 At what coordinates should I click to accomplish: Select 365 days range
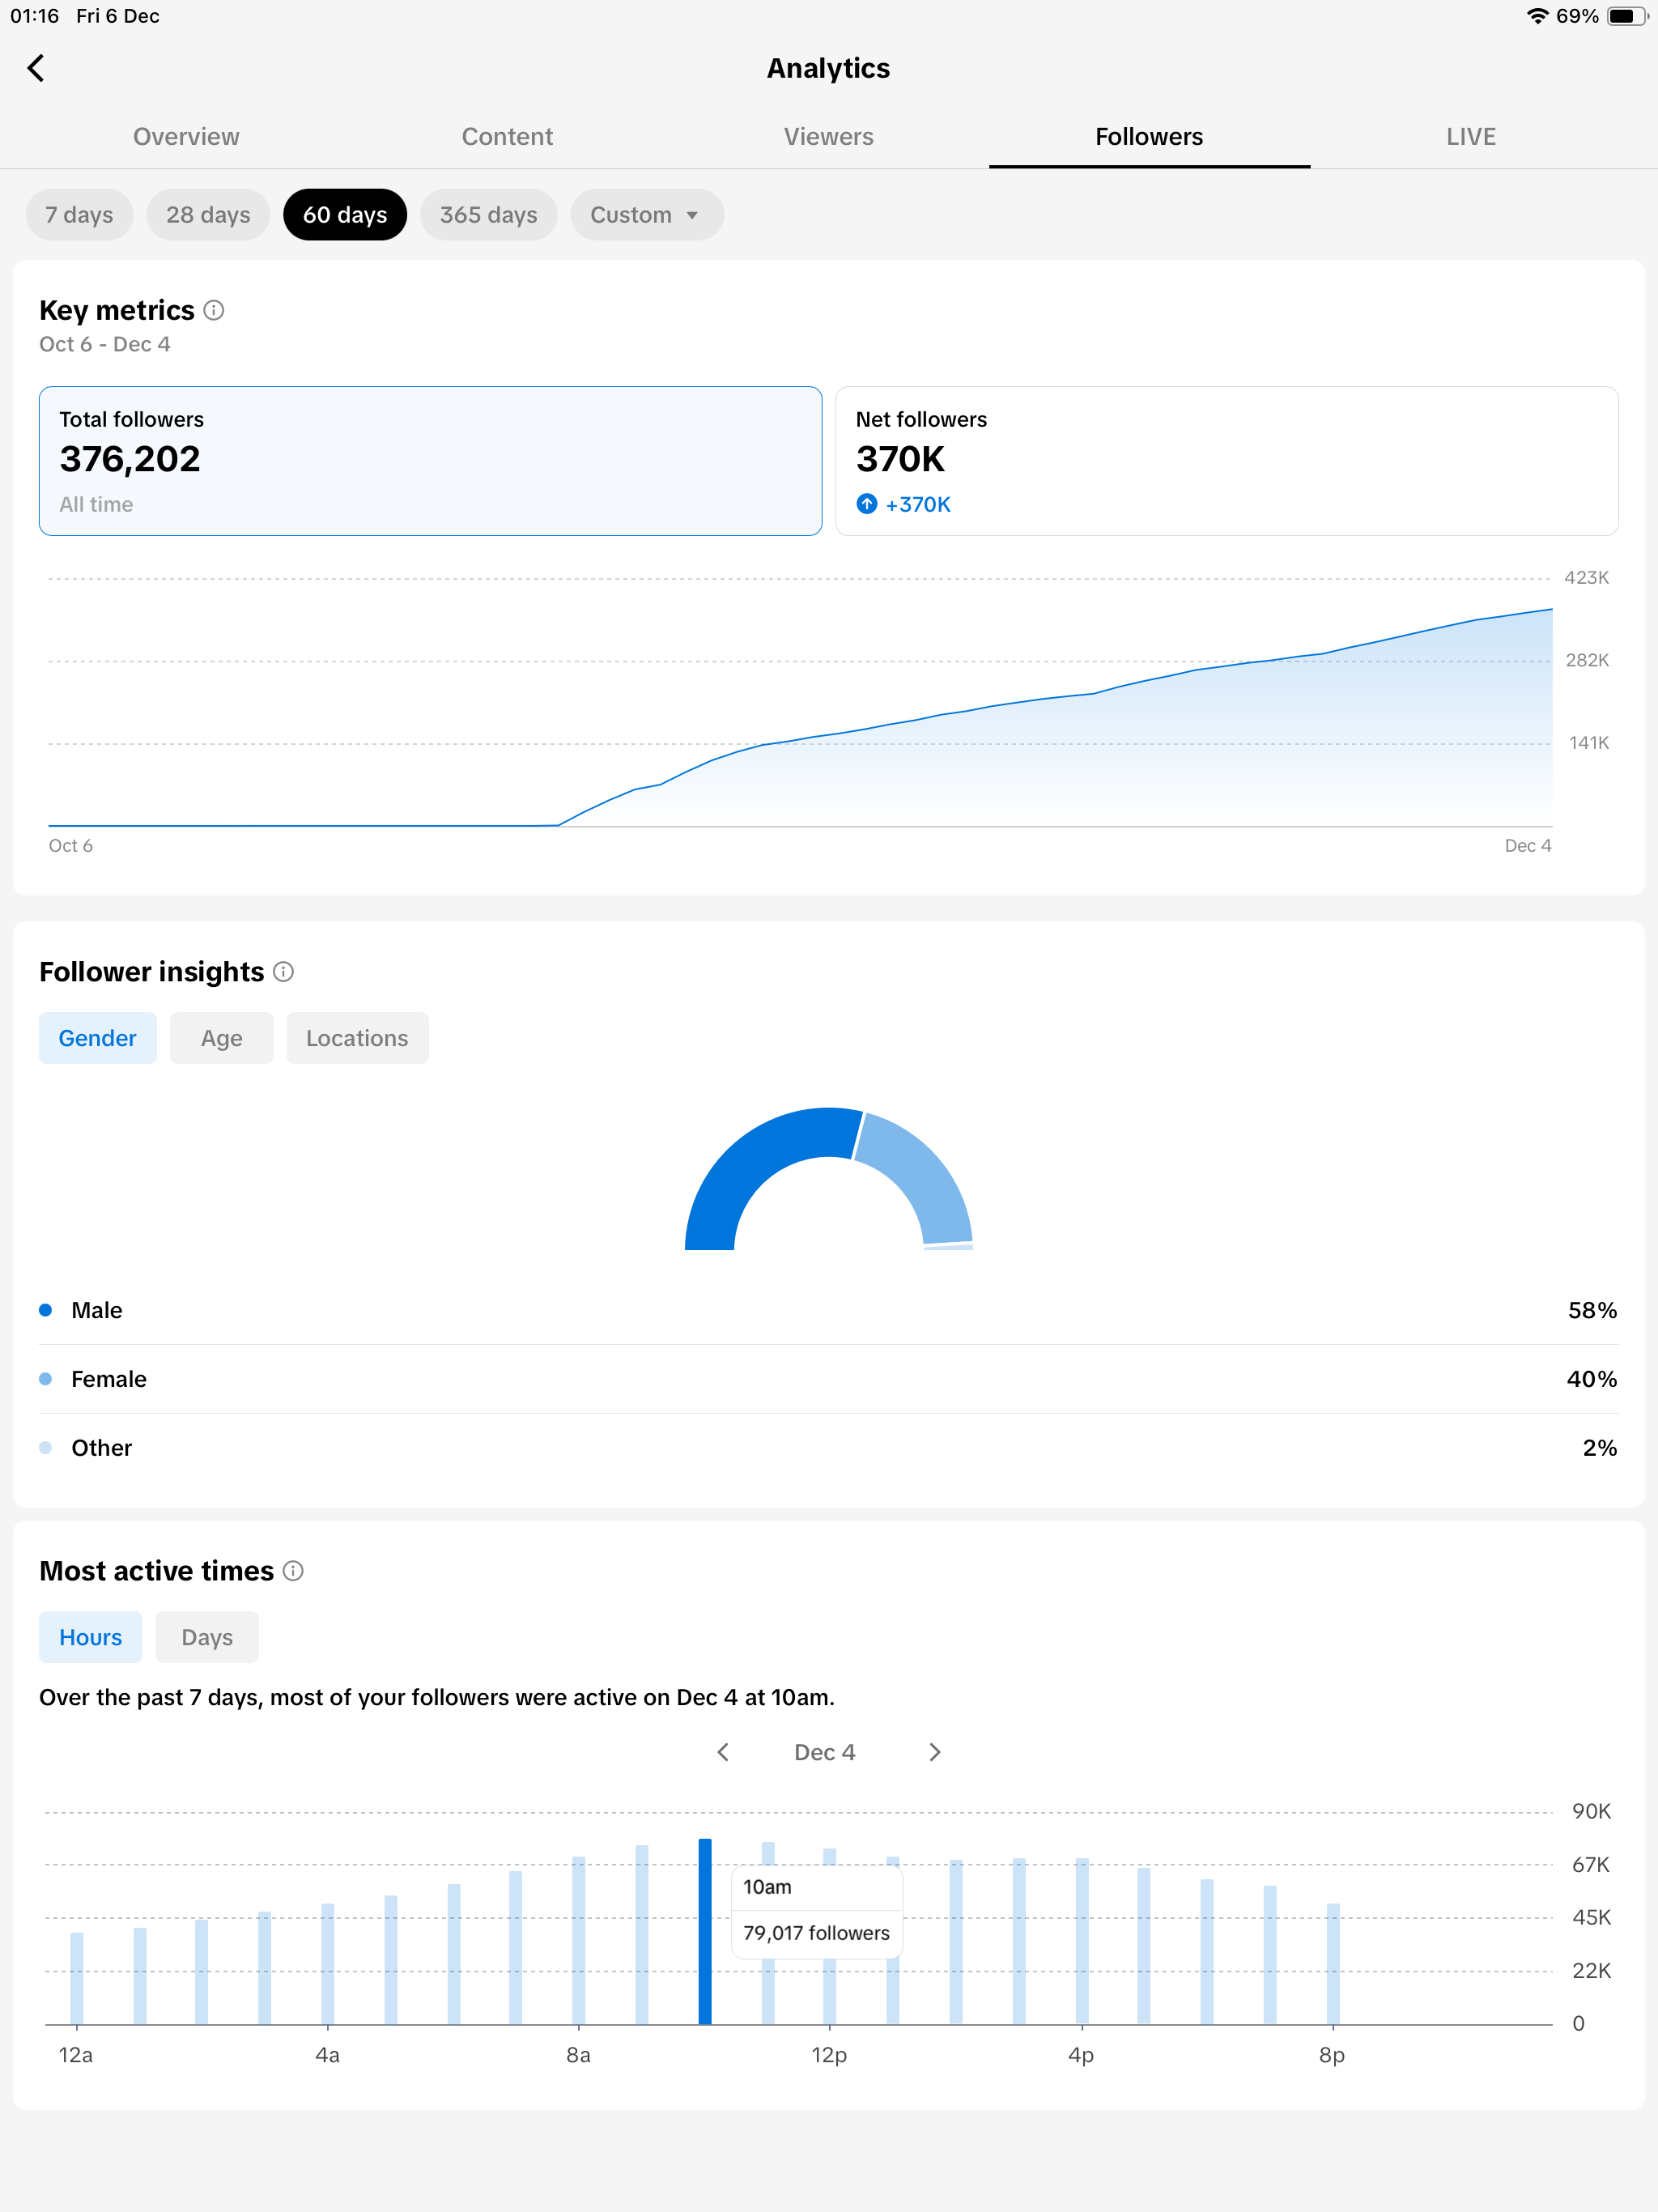coord(488,215)
